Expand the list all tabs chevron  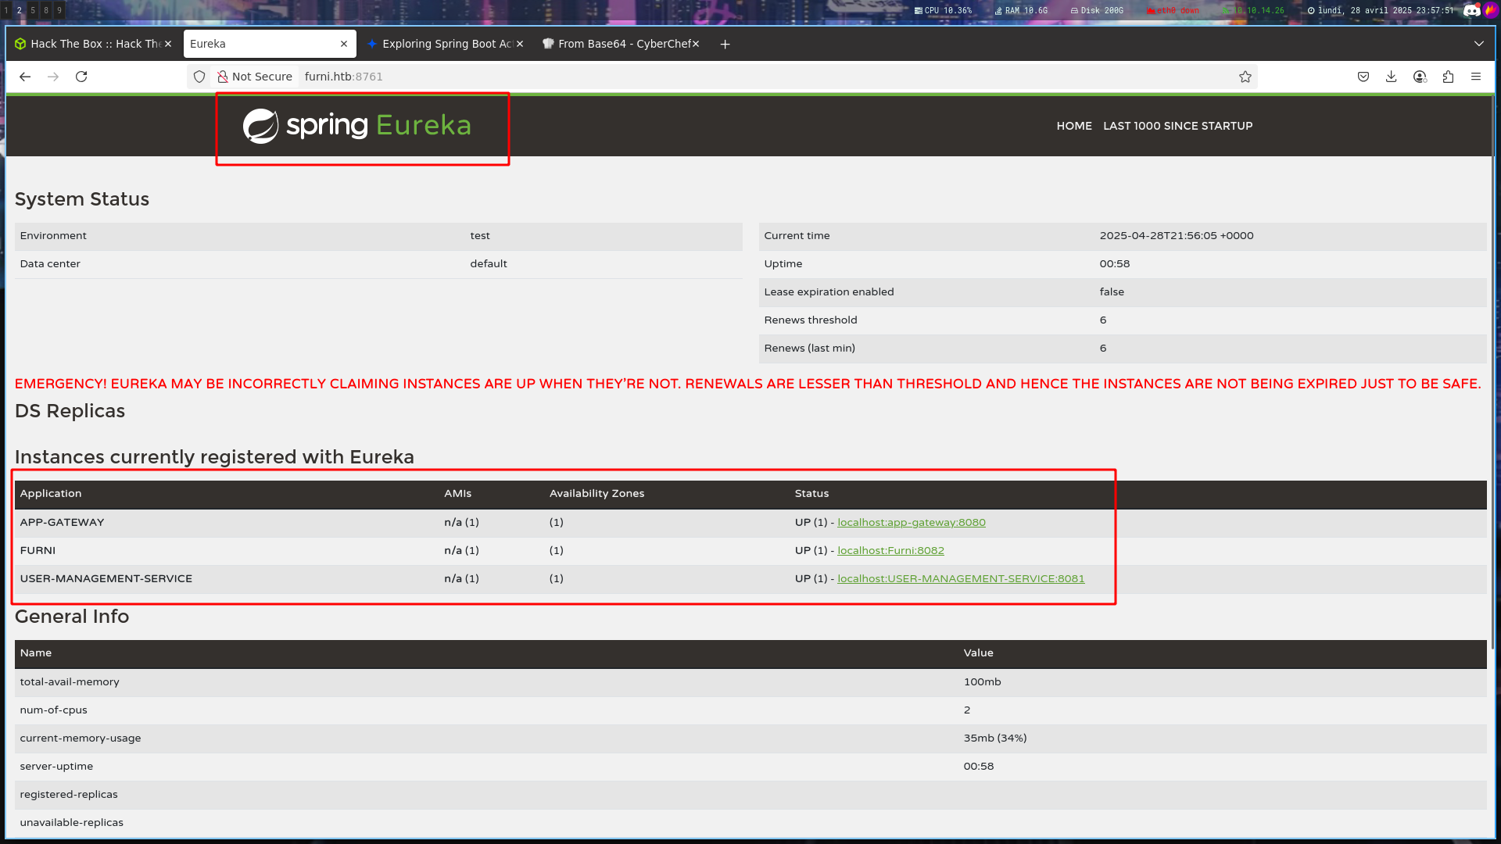tap(1478, 44)
